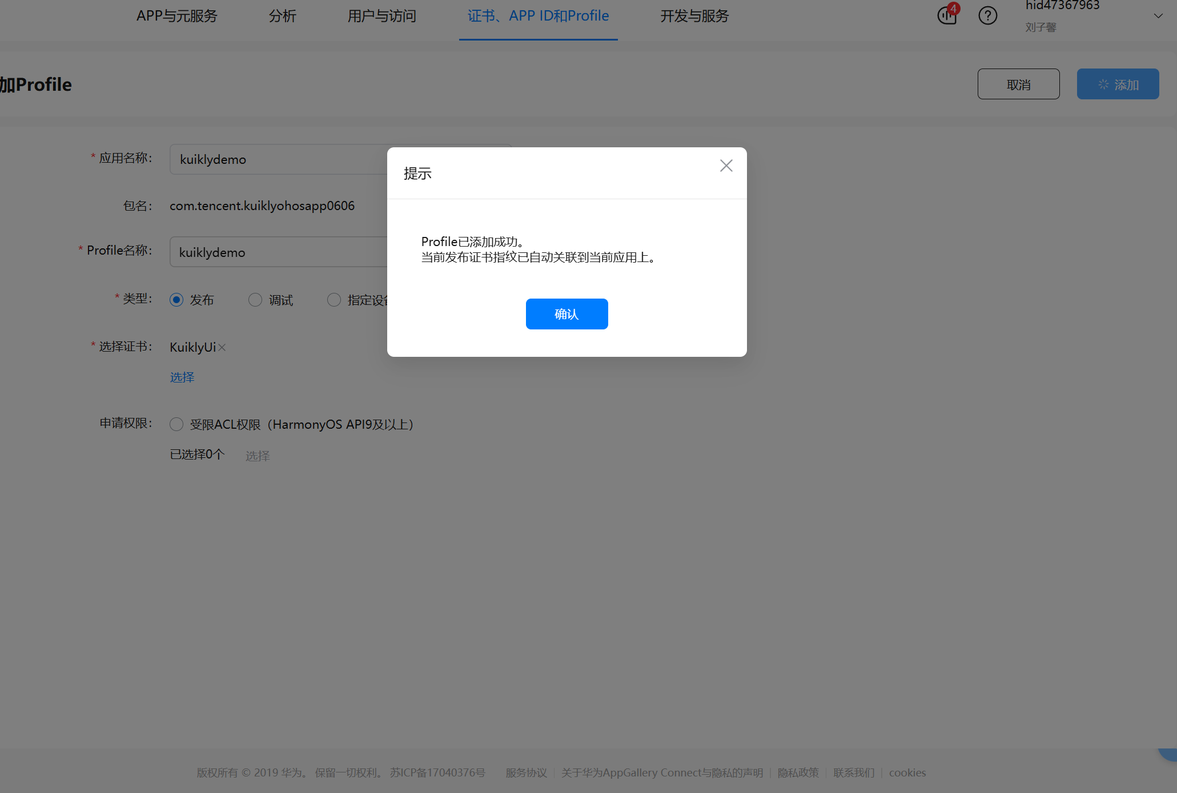Open the APP与元服务 menu item

[x=177, y=16]
